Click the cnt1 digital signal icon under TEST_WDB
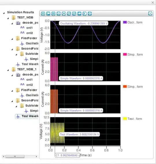The height and width of the screenshot is (164, 156). (x=22, y=28)
